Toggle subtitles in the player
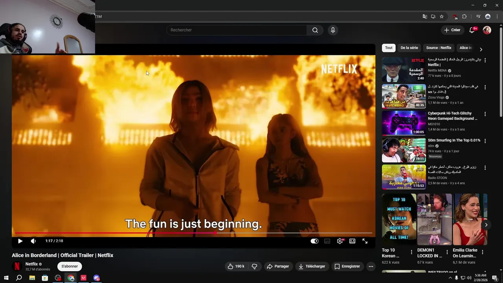 (x=327, y=241)
